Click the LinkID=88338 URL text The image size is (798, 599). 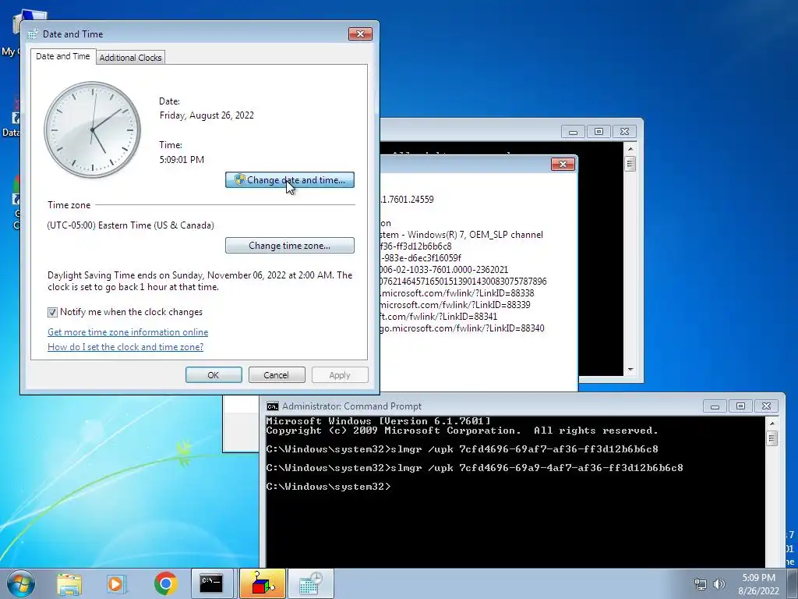457,293
